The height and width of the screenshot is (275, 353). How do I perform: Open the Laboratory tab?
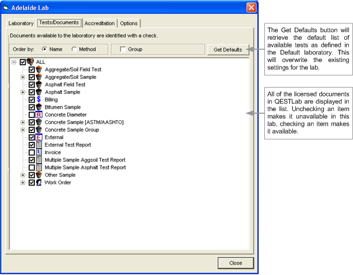click(x=21, y=23)
